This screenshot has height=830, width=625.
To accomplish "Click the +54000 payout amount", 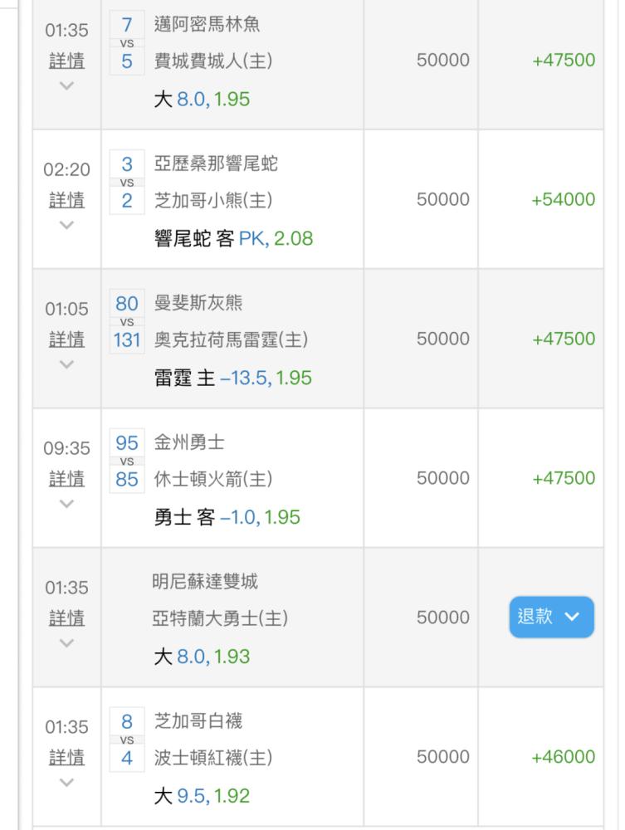I will click(563, 199).
